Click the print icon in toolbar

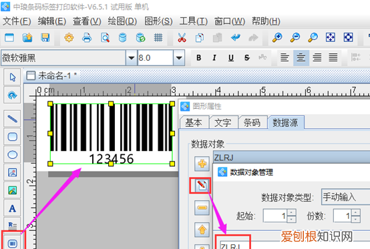pyautogui.click(x=87, y=37)
